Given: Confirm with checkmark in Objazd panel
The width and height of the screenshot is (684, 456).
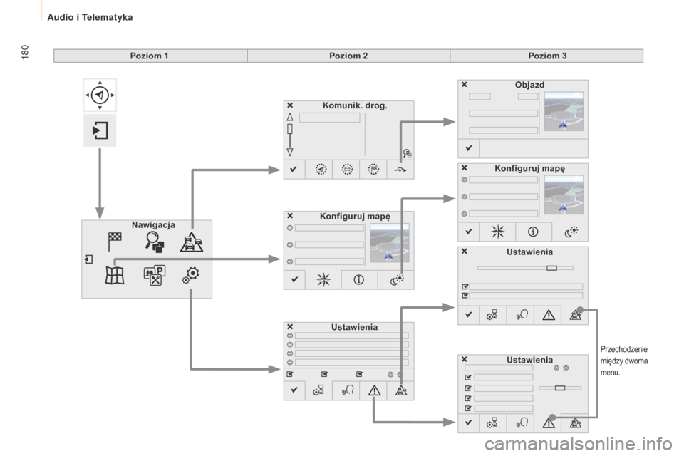Looking at the screenshot, I should 469,148.
